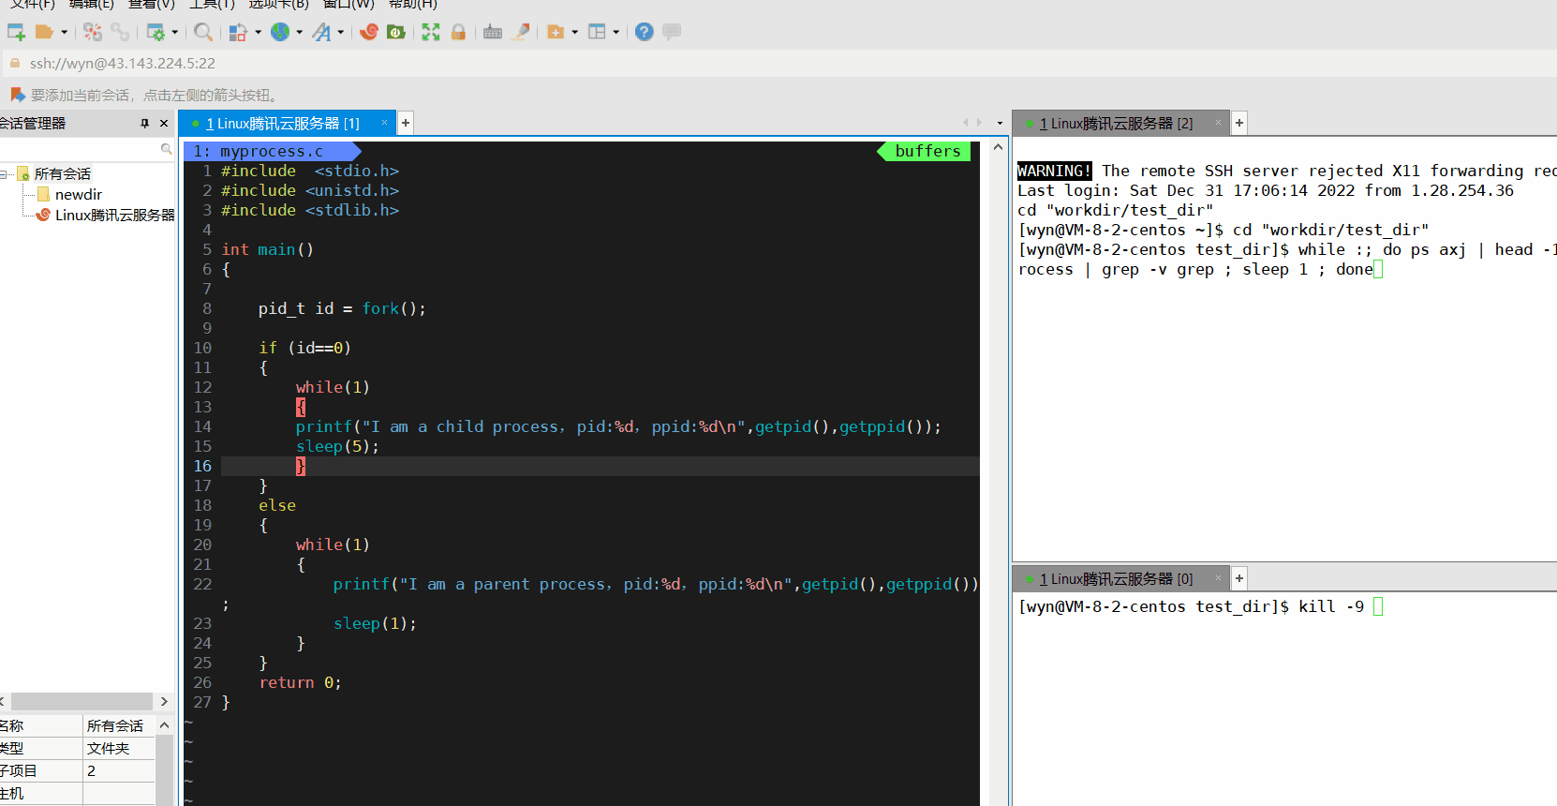Collapse the 所有会话 tree node
The image size is (1557, 806).
coord(5,174)
